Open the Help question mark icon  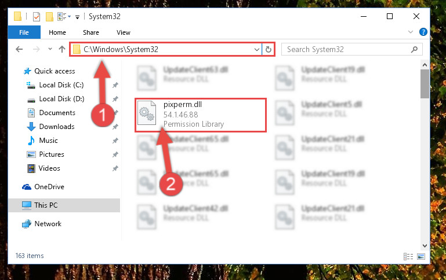click(x=423, y=32)
